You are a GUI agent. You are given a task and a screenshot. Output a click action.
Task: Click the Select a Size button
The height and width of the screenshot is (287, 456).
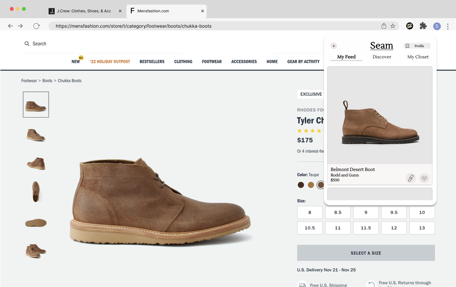(366, 253)
